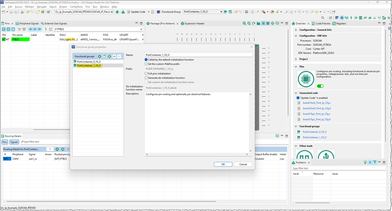
Task: Click the copy functional group icon
Action: [x=104, y=57]
